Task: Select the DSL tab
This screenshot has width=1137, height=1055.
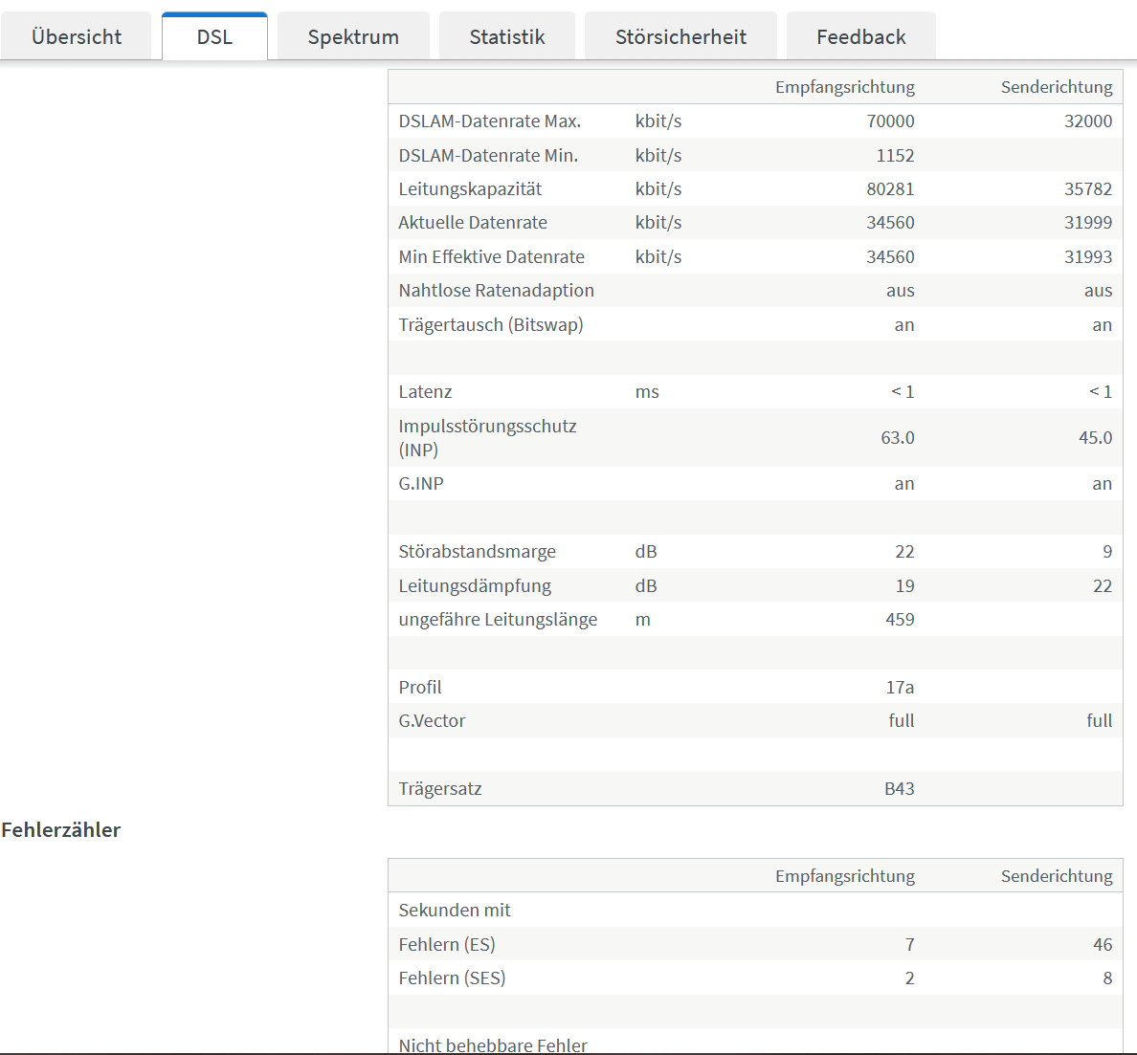Action: click(214, 36)
